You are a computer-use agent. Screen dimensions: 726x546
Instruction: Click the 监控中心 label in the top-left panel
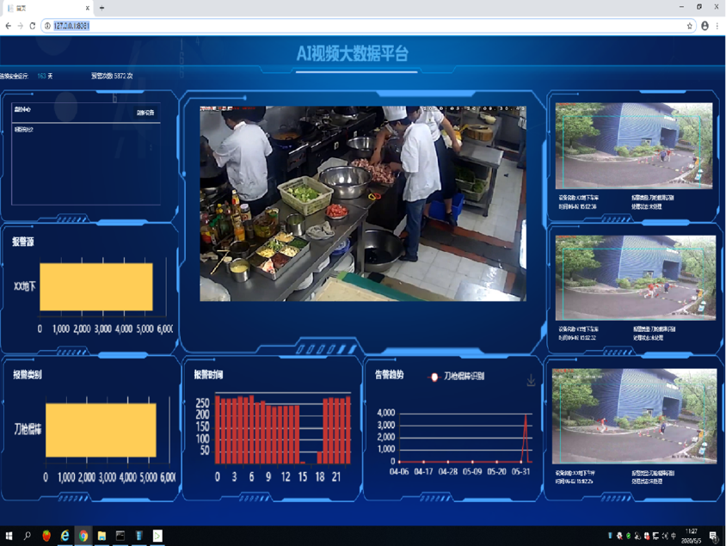pyautogui.click(x=22, y=110)
